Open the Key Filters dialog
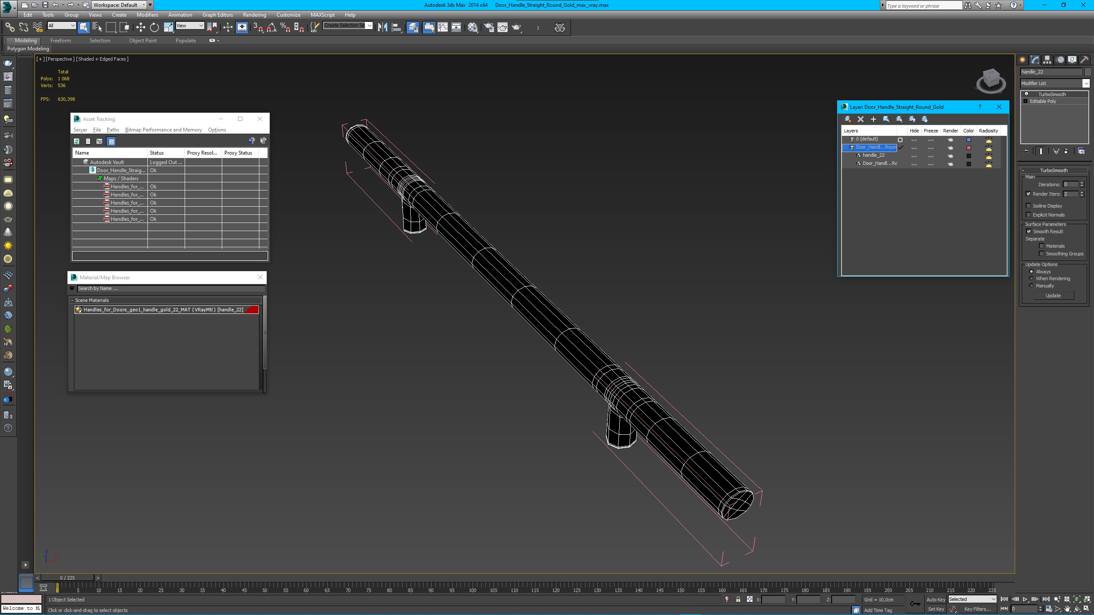 (x=977, y=609)
